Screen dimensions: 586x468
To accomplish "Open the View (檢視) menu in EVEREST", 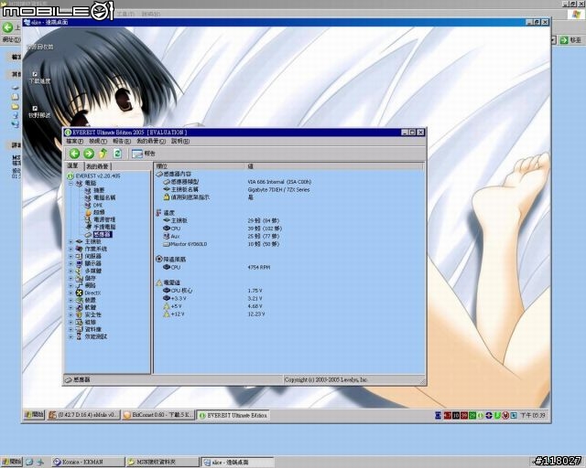I will (x=98, y=141).
